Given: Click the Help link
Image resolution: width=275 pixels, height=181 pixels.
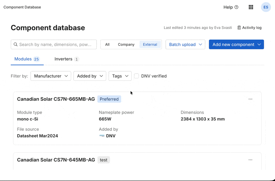Looking at the screenshot, I should point(231,7).
